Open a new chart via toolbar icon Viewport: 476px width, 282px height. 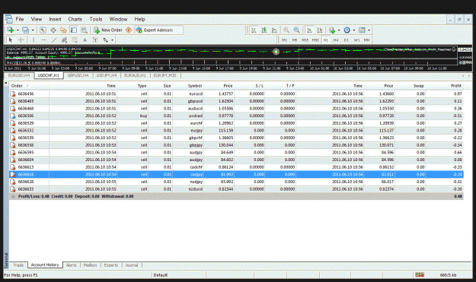11,30
